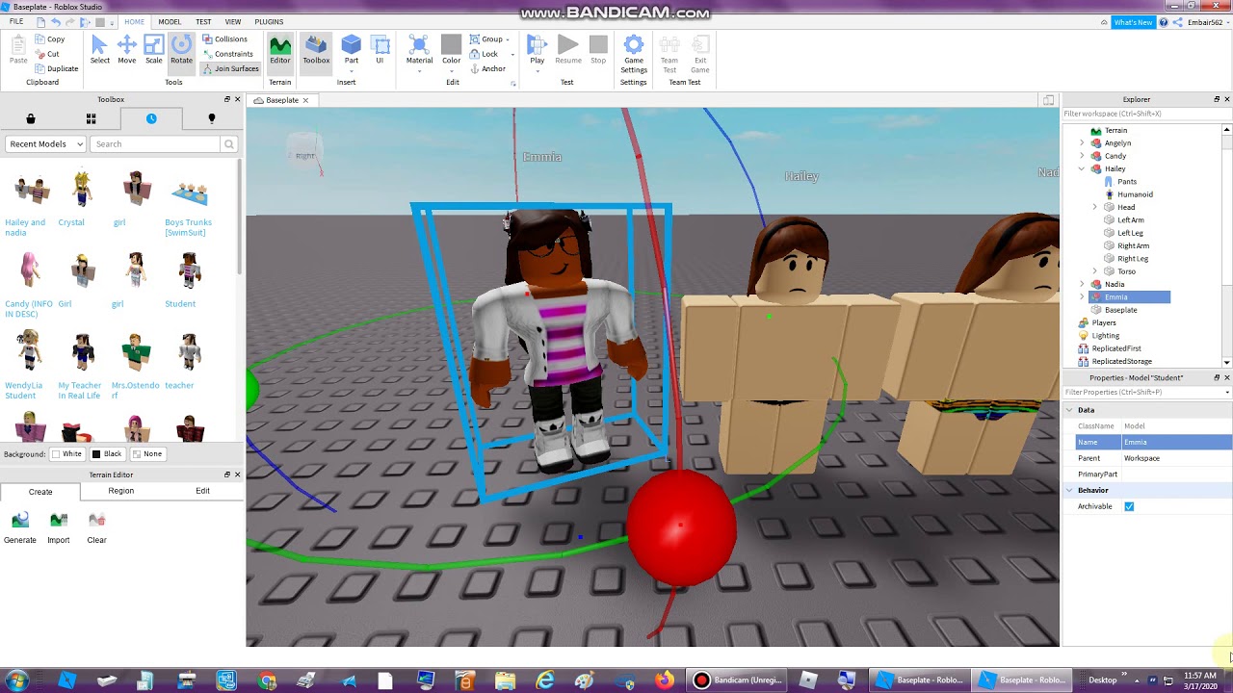1233x693 pixels.
Task: Open Game Settings
Action: click(x=634, y=54)
